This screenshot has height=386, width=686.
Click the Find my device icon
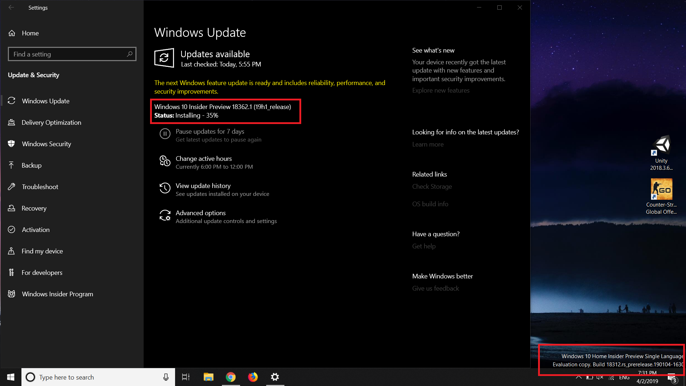coord(11,251)
